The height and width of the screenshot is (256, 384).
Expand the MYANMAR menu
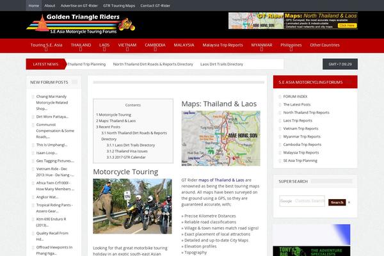click(262, 46)
